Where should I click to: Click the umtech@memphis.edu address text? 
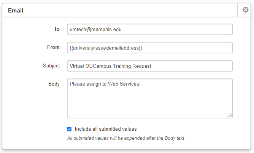pyautogui.click(x=95, y=30)
